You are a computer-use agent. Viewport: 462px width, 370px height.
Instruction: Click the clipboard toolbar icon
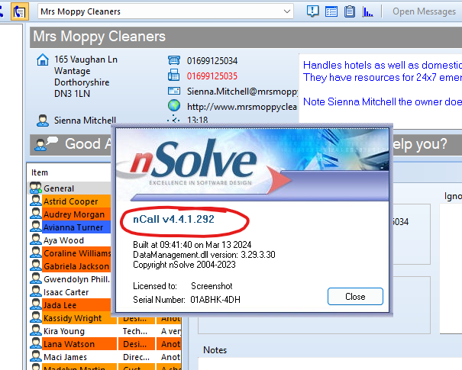click(x=350, y=11)
